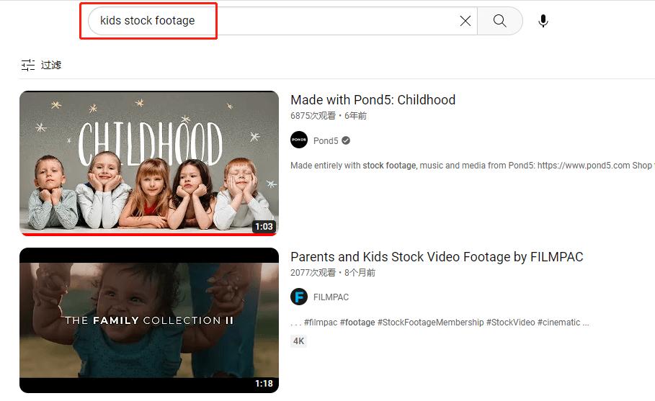
Task: Start voice search with the microphone icon
Action: pos(543,21)
